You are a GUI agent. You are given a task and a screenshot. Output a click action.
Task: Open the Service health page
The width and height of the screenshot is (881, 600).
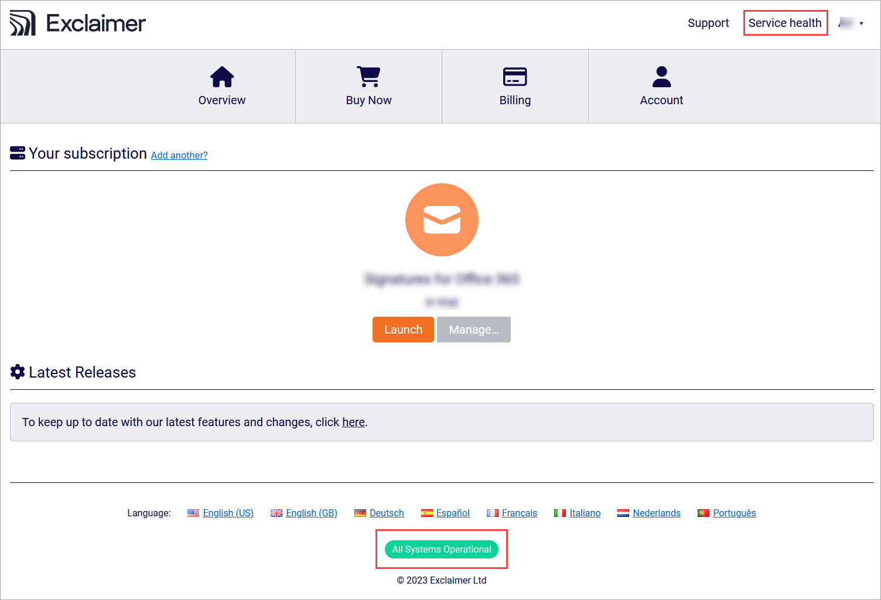pyautogui.click(x=786, y=23)
